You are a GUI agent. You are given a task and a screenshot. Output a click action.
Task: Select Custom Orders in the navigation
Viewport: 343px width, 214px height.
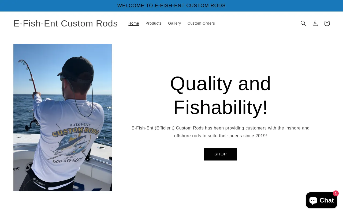pos(201,23)
